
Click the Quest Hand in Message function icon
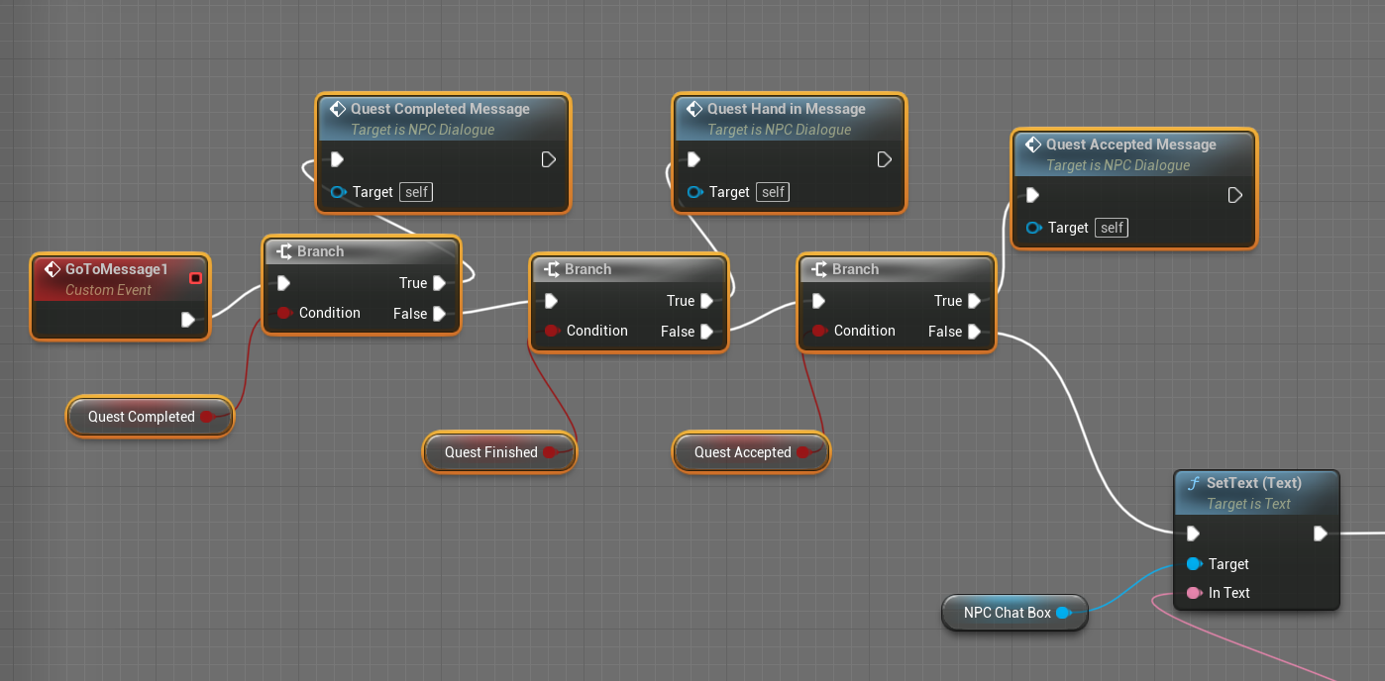(694, 109)
